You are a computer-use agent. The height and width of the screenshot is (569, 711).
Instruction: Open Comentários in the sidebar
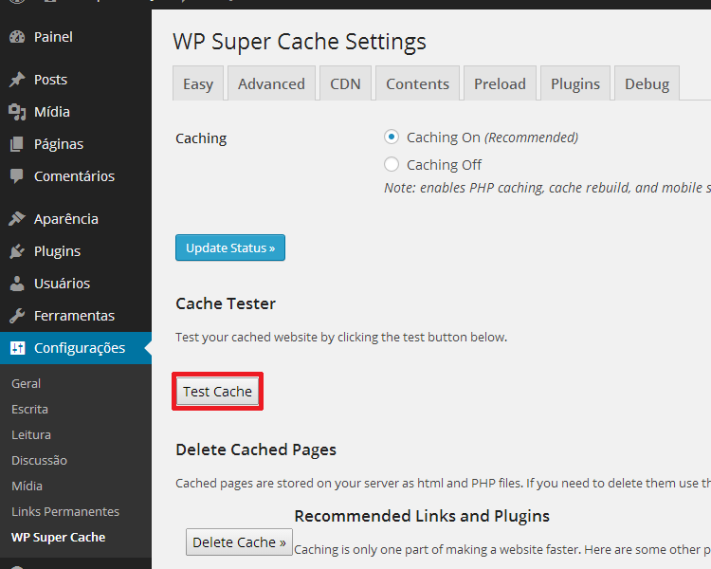76,176
